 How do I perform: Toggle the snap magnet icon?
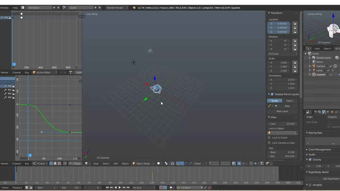(x=251, y=163)
